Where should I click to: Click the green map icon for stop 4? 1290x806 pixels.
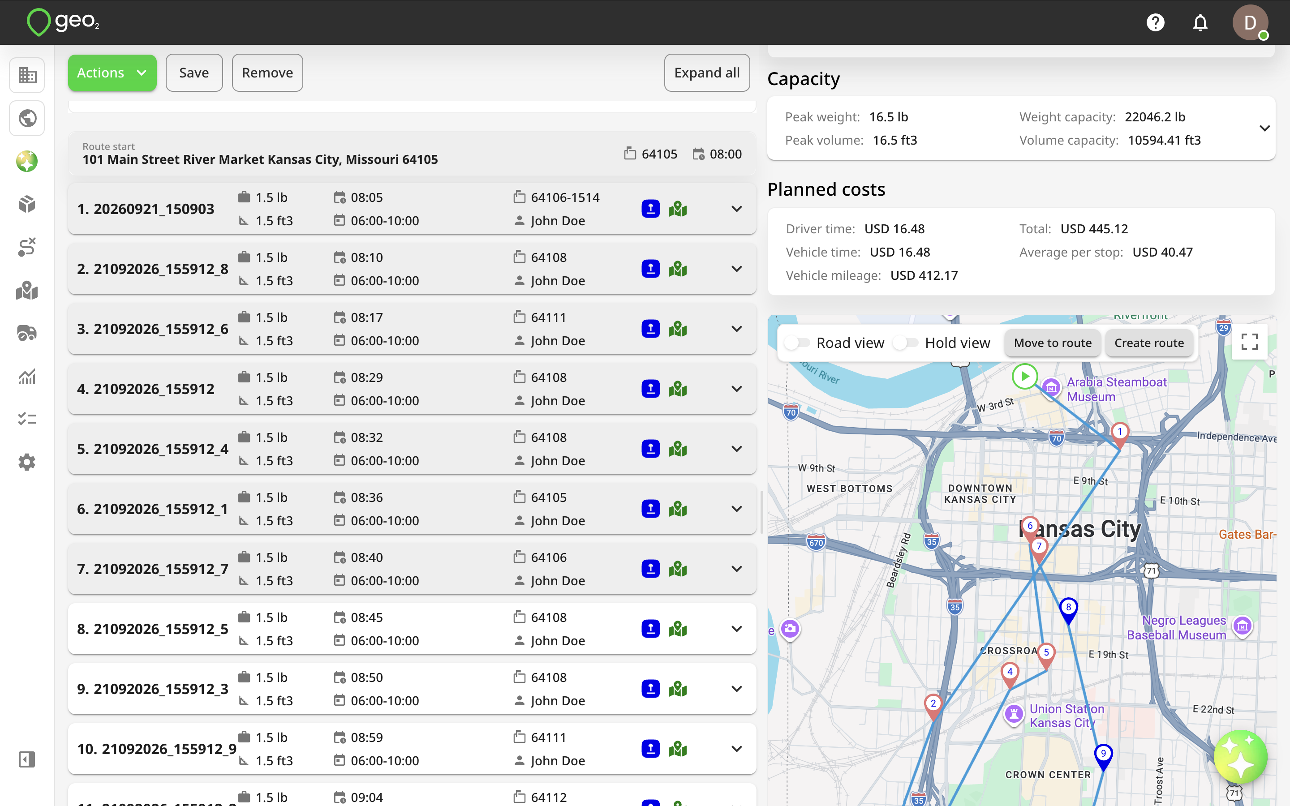[x=678, y=389]
